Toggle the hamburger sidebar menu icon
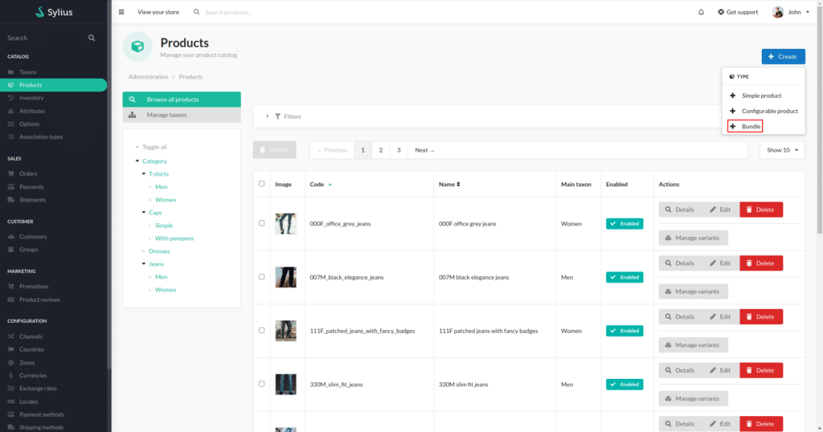The image size is (823, 432). click(121, 12)
